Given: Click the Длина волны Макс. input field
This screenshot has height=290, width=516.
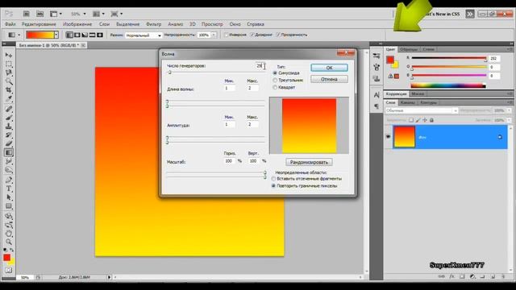Looking at the screenshot, I should [x=252, y=88].
